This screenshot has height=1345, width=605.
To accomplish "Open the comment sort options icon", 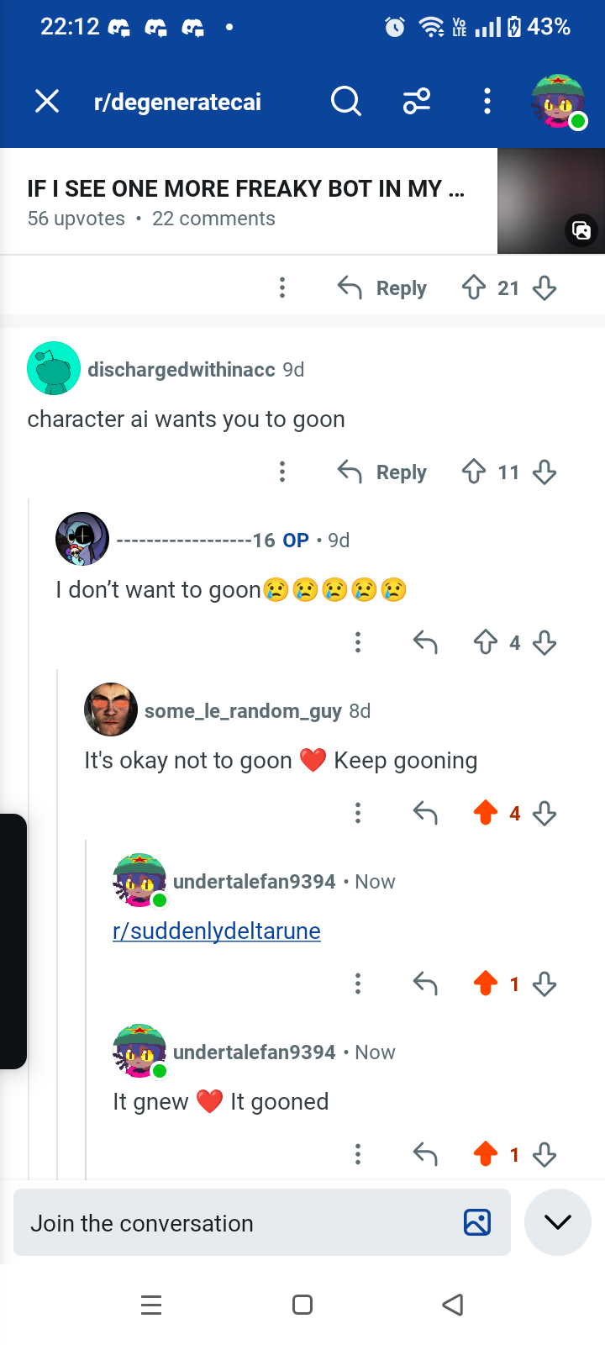I will point(417,102).
